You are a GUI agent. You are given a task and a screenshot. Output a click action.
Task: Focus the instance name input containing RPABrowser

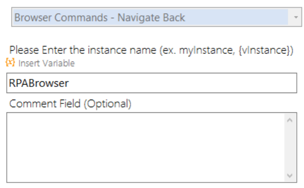[x=152, y=83]
